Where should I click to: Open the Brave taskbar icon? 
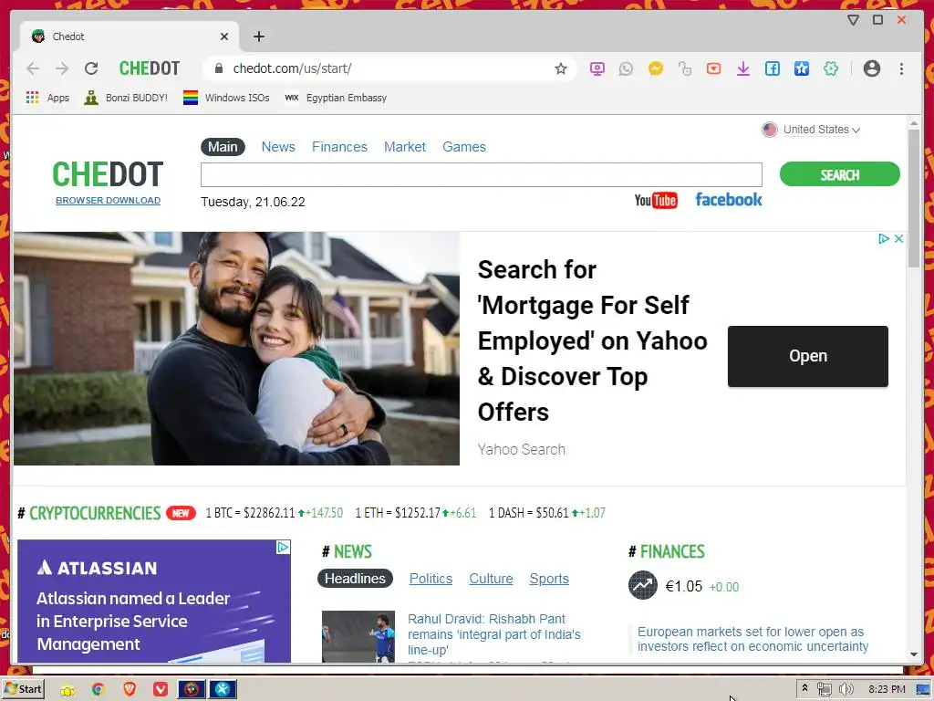130,689
